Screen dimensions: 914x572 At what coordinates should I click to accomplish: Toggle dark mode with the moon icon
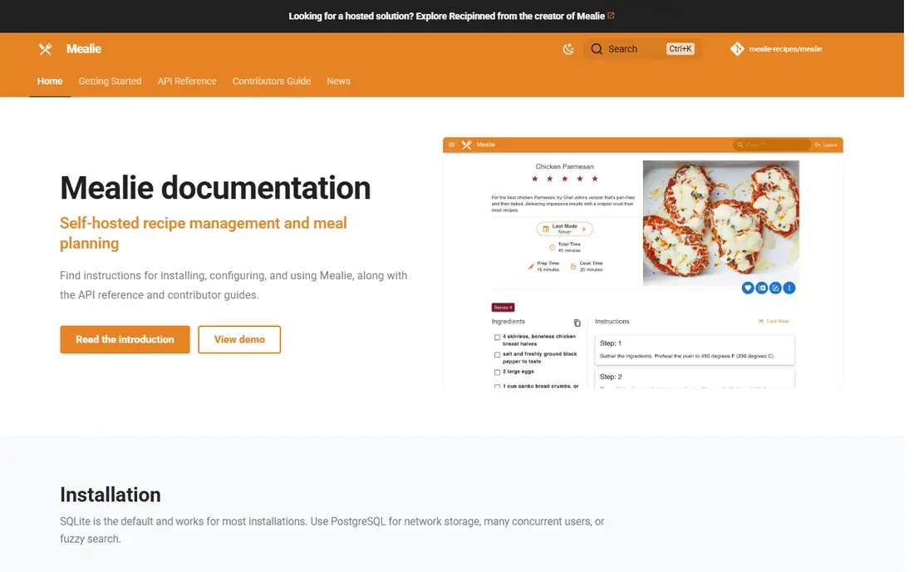click(568, 49)
